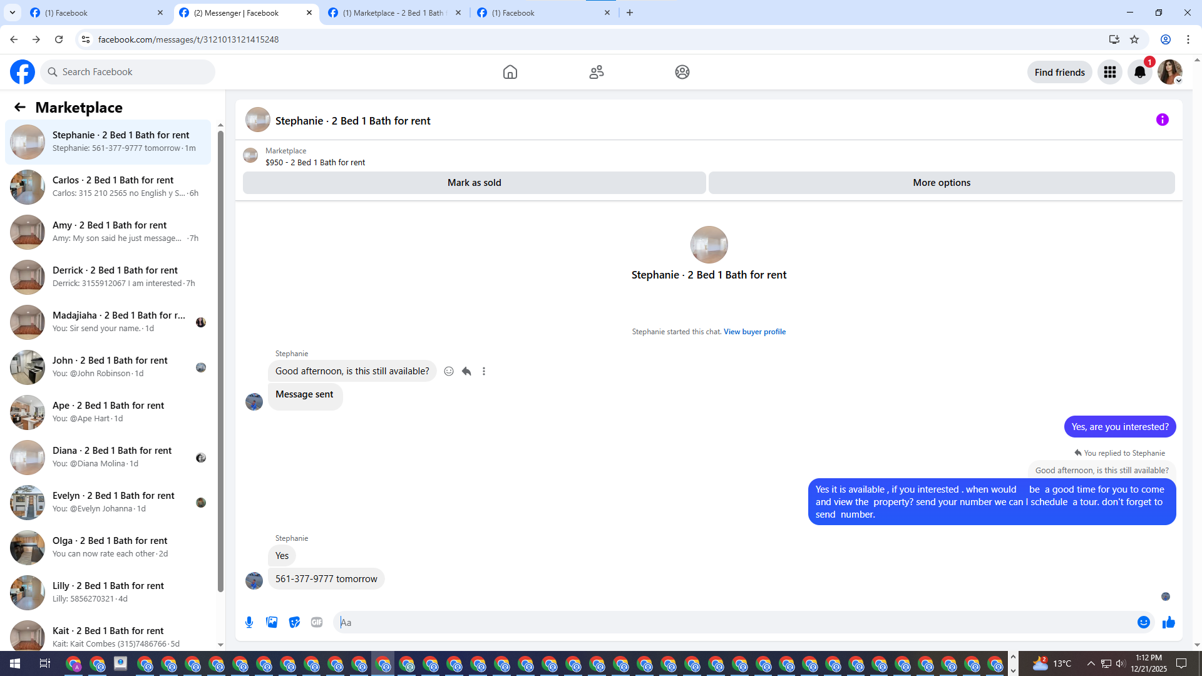
Task: Attach a photo or file
Action: (x=272, y=622)
